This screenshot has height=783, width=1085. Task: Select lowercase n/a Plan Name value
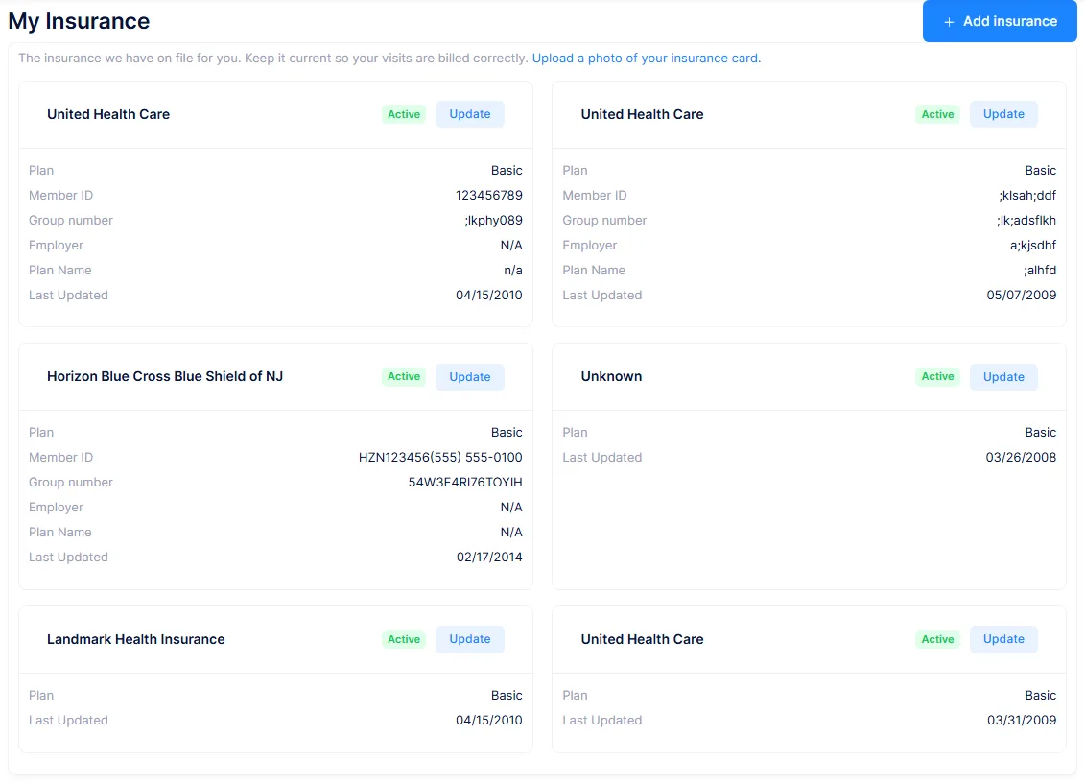512,270
